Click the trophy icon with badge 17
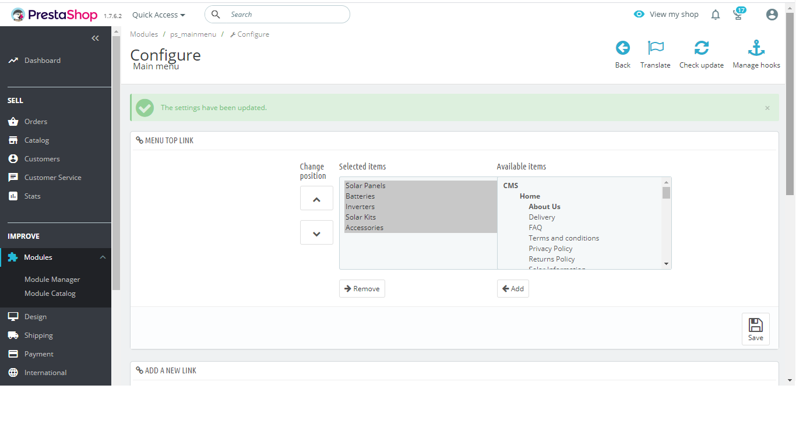The height and width of the screenshot is (424, 796). point(738,15)
